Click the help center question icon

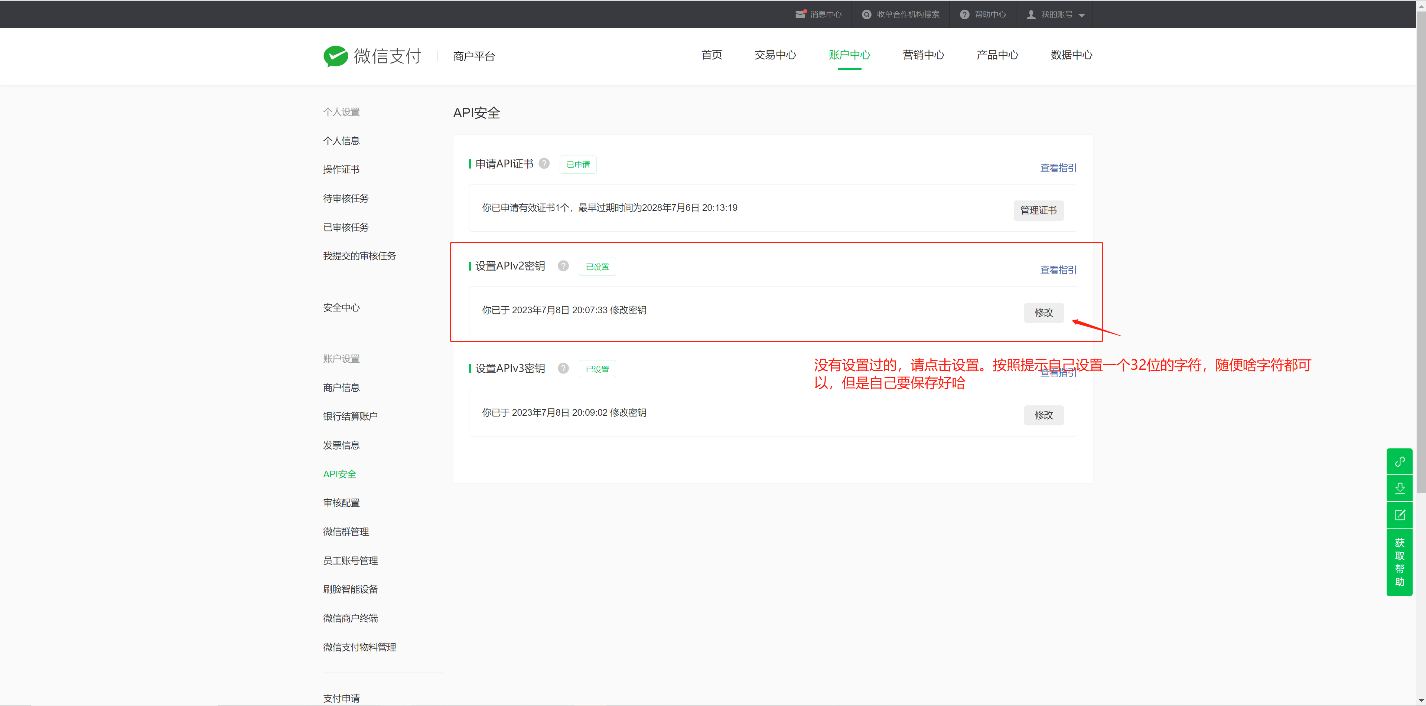pos(964,14)
